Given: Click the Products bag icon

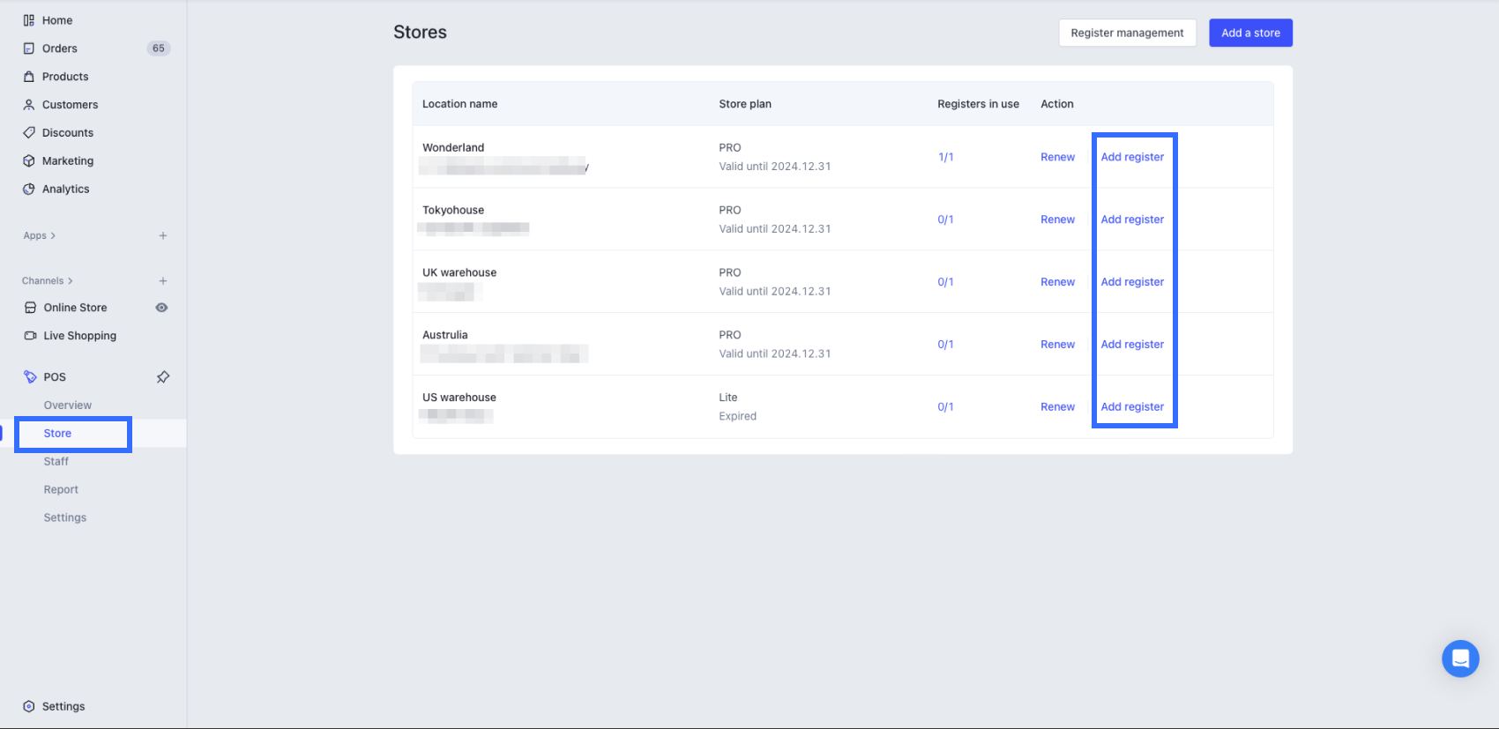Looking at the screenshot, I should coord(29,77).
